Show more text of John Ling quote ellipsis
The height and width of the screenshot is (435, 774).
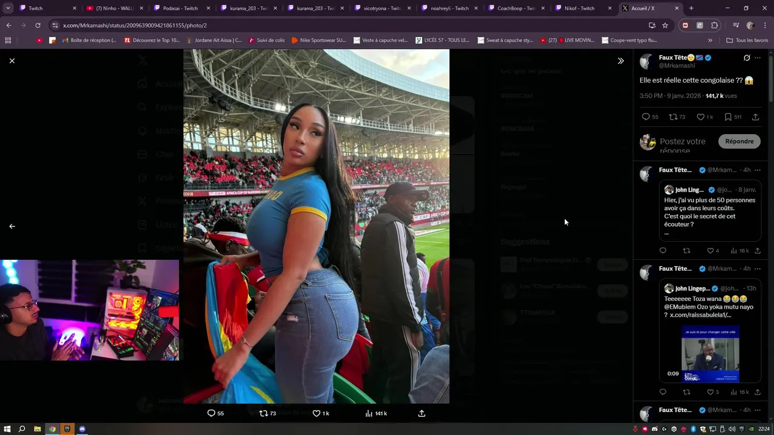point(666,233)
